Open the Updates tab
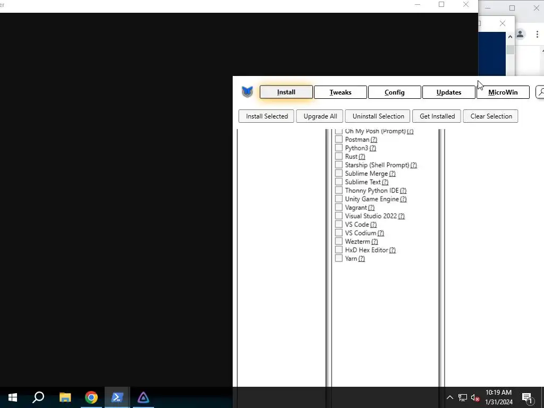The width and height of the screenshot is (544, 408). tap(448, 92)
